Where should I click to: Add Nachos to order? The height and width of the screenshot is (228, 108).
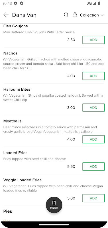(x=93, y=76)
